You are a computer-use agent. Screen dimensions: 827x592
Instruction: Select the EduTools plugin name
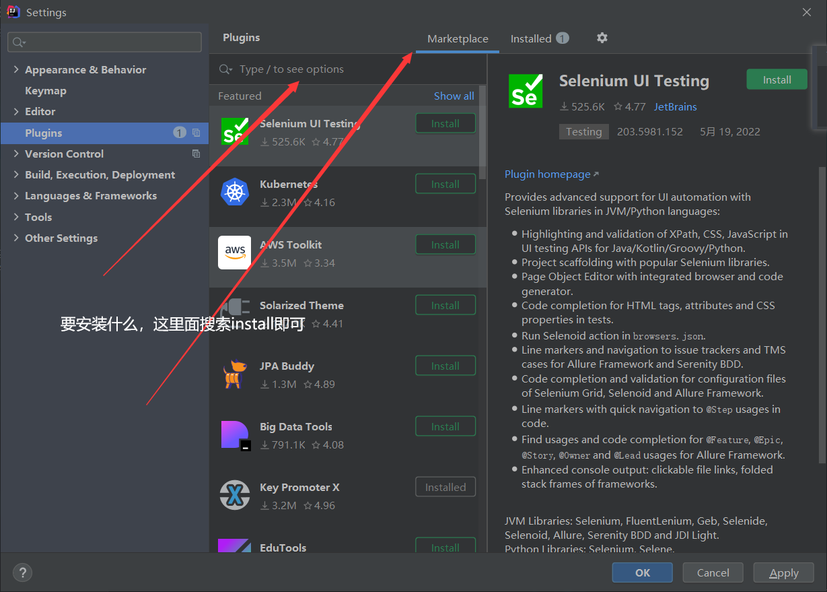click(x=283, y=548)
